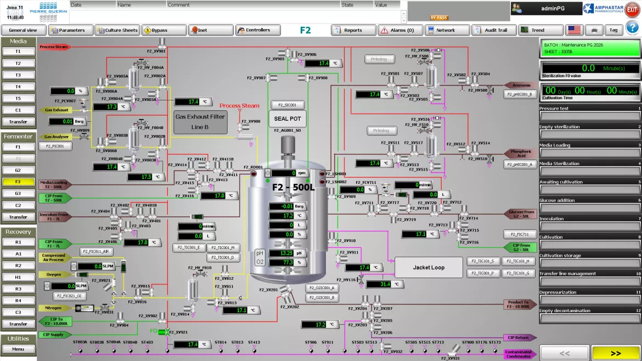642x361 pixels.
Task: Click the adminPG user icon
Action: [x=517, y=9]
